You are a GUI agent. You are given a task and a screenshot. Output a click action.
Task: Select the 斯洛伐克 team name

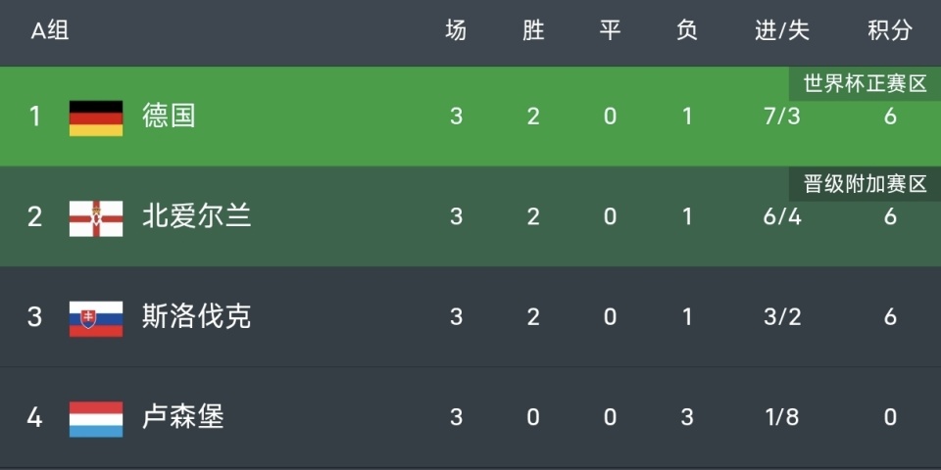197,316
